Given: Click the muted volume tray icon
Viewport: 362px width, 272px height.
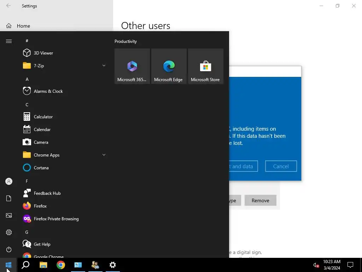Looking at the screenshot, I should (316, 265).
